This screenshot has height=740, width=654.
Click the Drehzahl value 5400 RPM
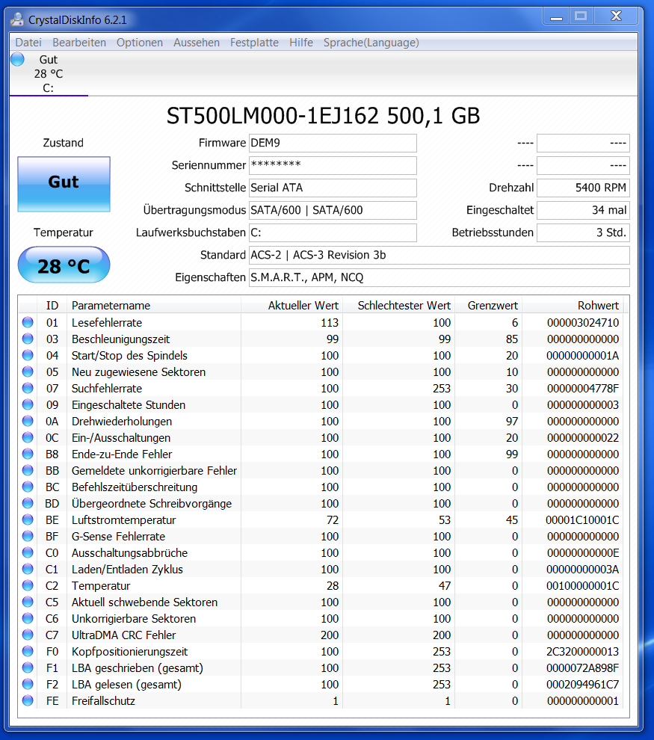click(583, 188)
